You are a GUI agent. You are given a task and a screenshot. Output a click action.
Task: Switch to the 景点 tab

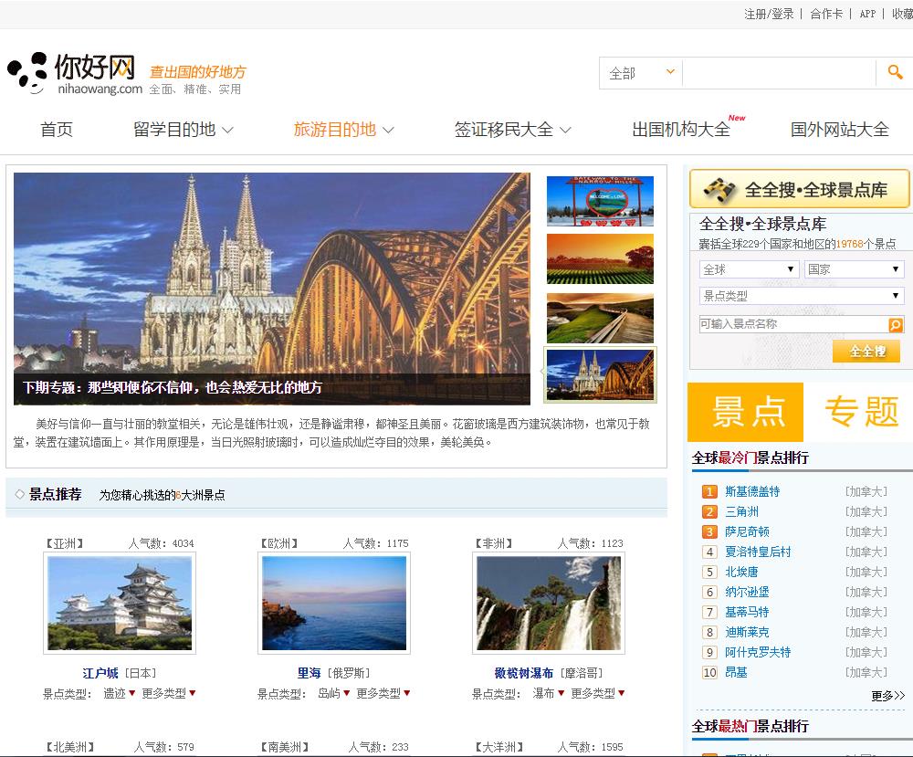(x=745, y=412)
